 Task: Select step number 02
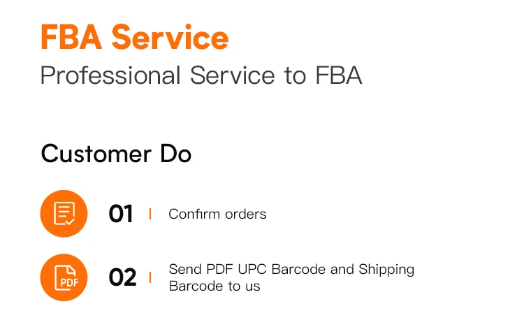click(122, 278)
